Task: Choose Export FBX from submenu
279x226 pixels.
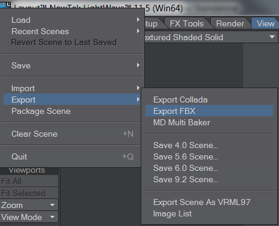Action: click(209, 111)
